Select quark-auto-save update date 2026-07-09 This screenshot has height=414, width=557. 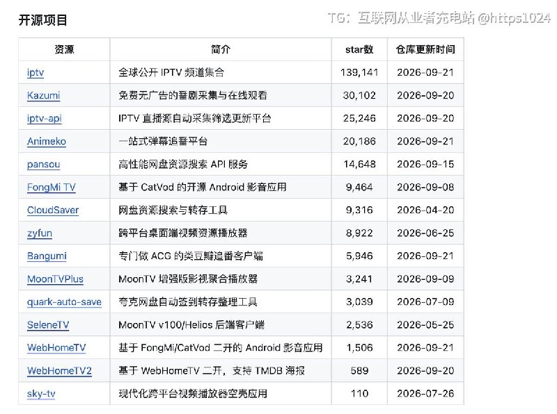pyautogui.click(x=425, y=302)
